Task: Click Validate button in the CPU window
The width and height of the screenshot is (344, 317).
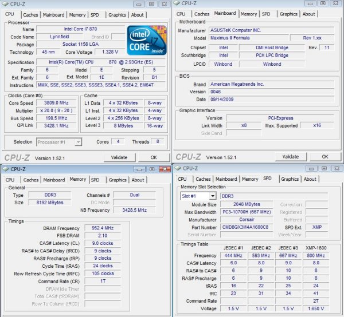Action: [x=119, y=157]
